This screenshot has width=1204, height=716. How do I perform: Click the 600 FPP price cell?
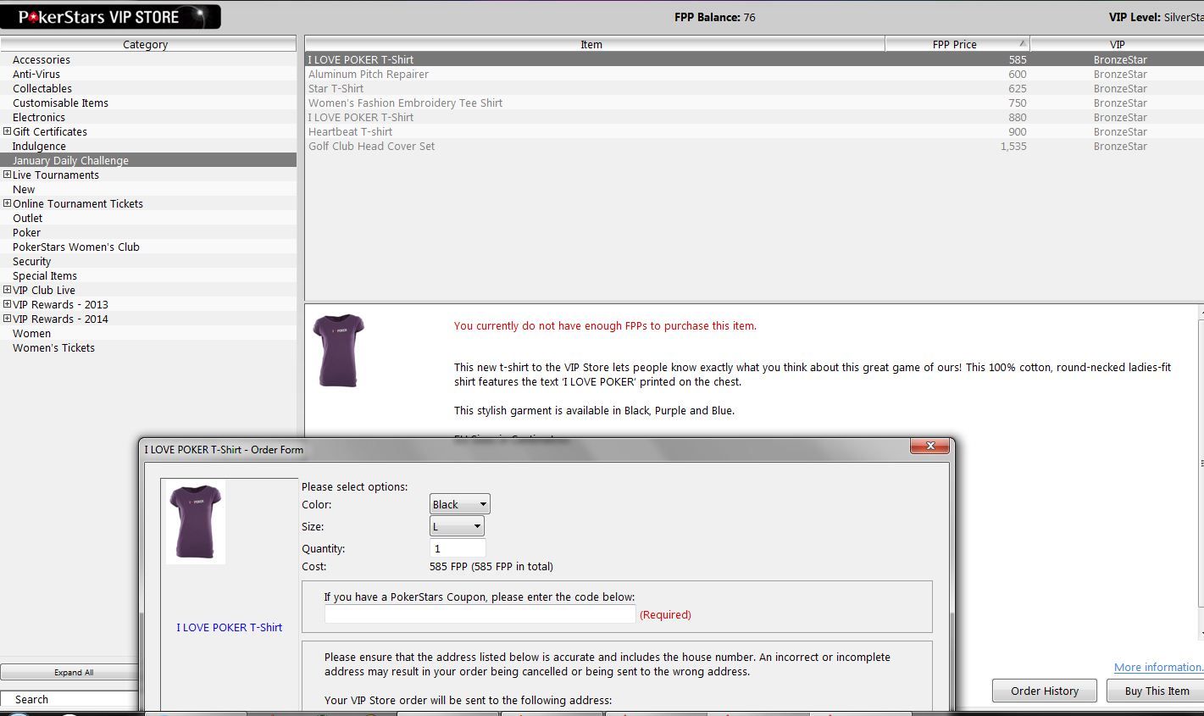pos(1018,74)
